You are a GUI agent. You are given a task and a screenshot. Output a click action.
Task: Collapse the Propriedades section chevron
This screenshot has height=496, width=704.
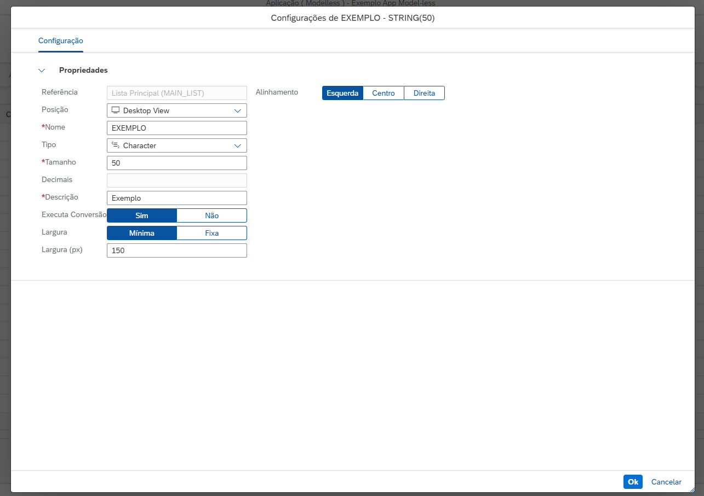42,71
